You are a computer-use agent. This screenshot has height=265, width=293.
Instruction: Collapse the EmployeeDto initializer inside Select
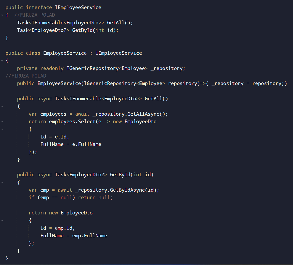coord(2,129)
